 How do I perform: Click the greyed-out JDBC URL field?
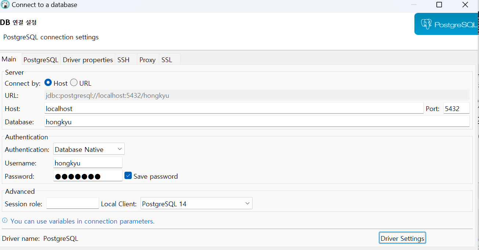[257, 95]
